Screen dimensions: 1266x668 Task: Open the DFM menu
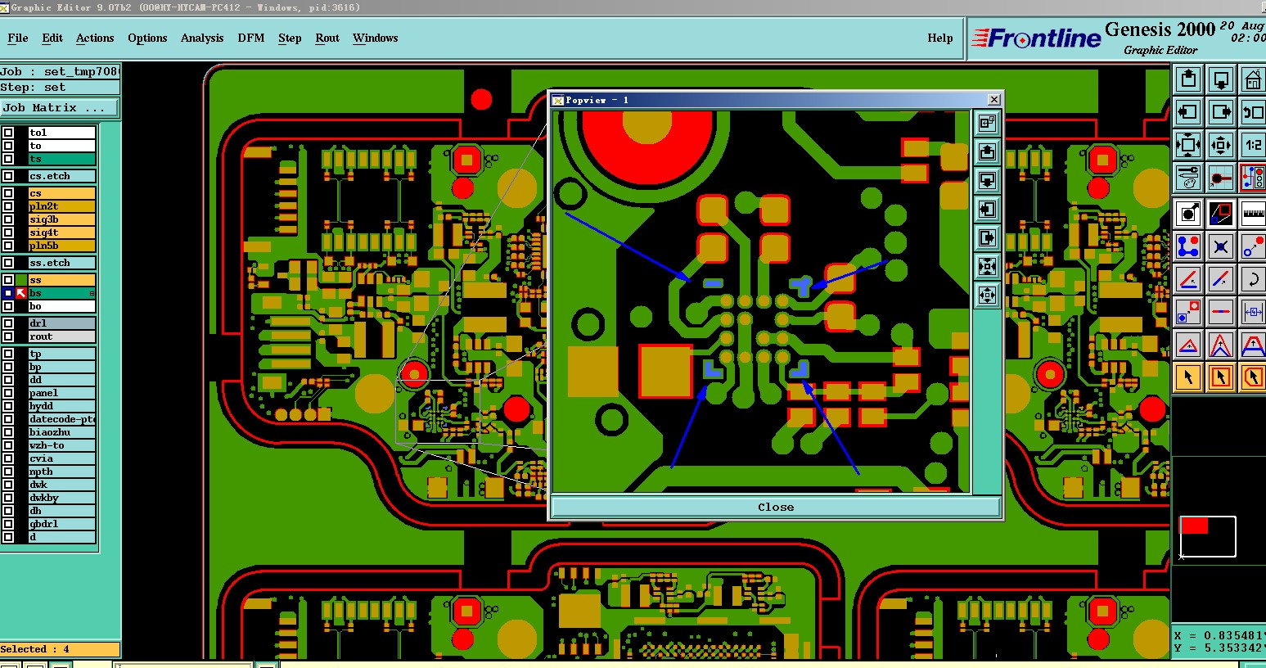(x=251, y=38)
